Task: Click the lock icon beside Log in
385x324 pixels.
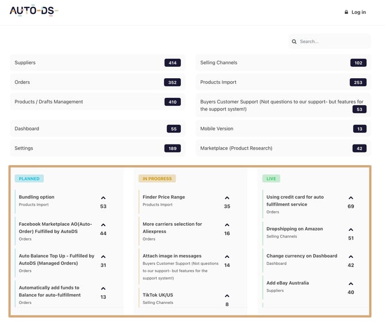Action: coord(346,12)
